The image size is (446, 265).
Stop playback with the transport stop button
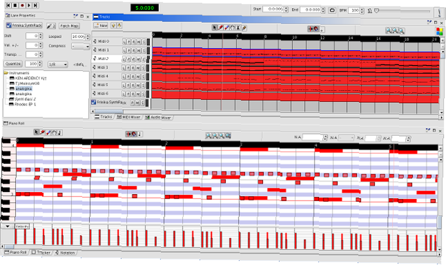15,5
